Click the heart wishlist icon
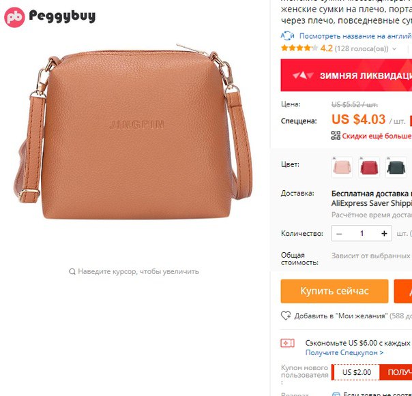412x396 pixels. [x=286, y=316]
